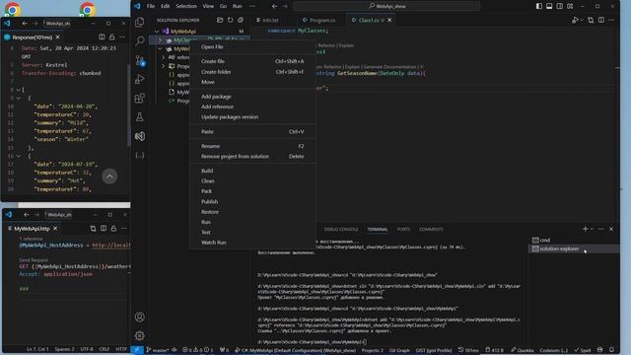The height and width of the screenshot is (355, 631).
Task: Open the Explorer view in activity bar
Action: (x=140, y=22)
